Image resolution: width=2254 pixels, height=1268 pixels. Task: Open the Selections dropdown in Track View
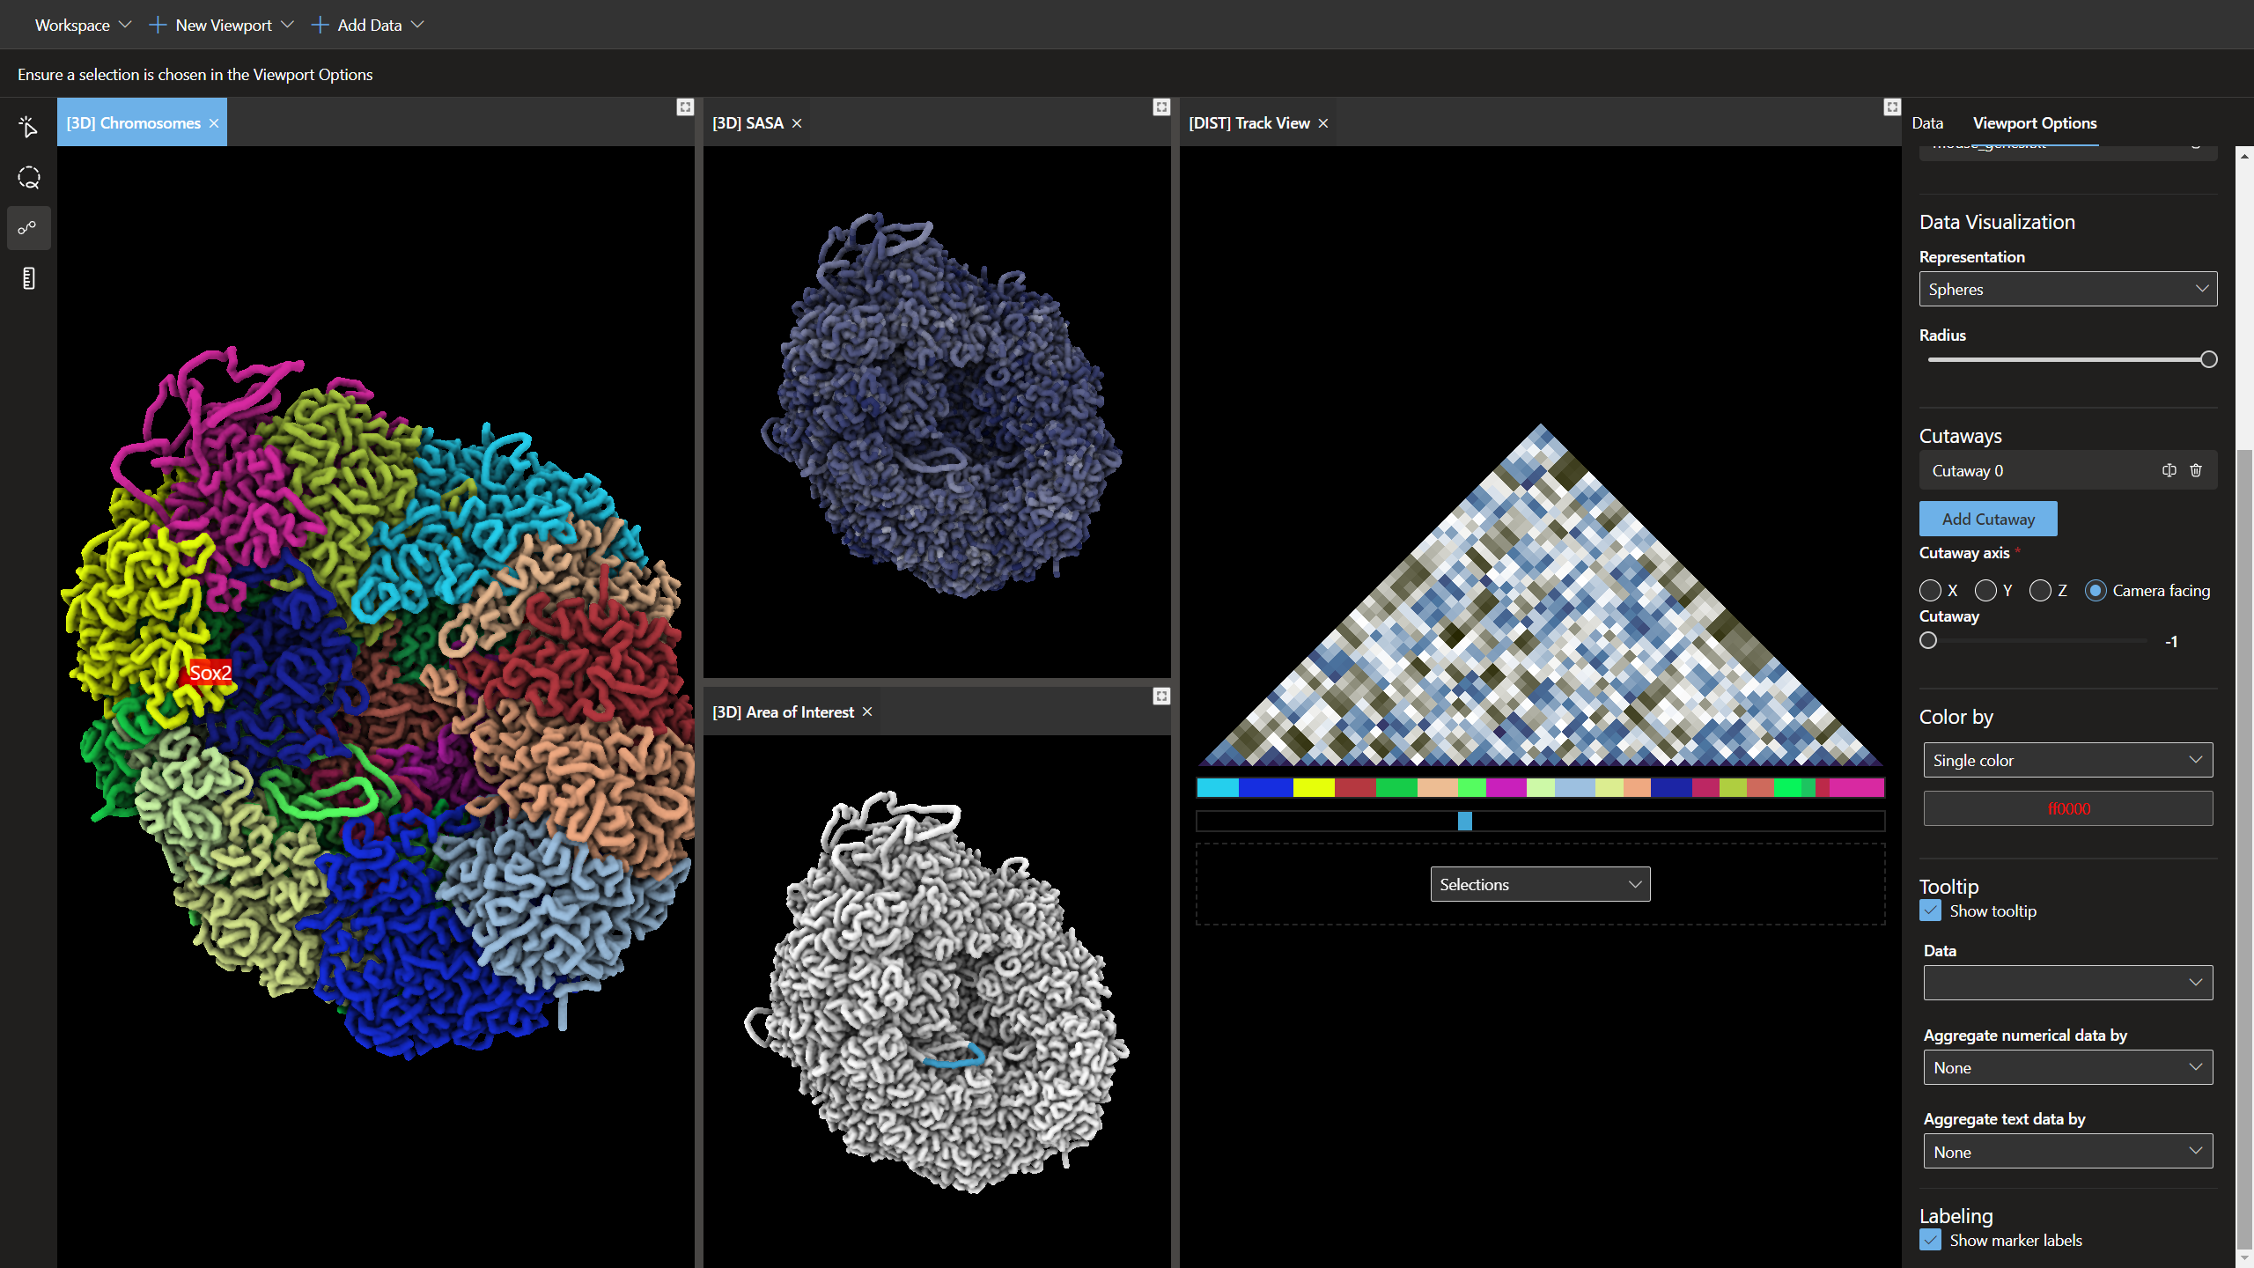point(1537,884)
